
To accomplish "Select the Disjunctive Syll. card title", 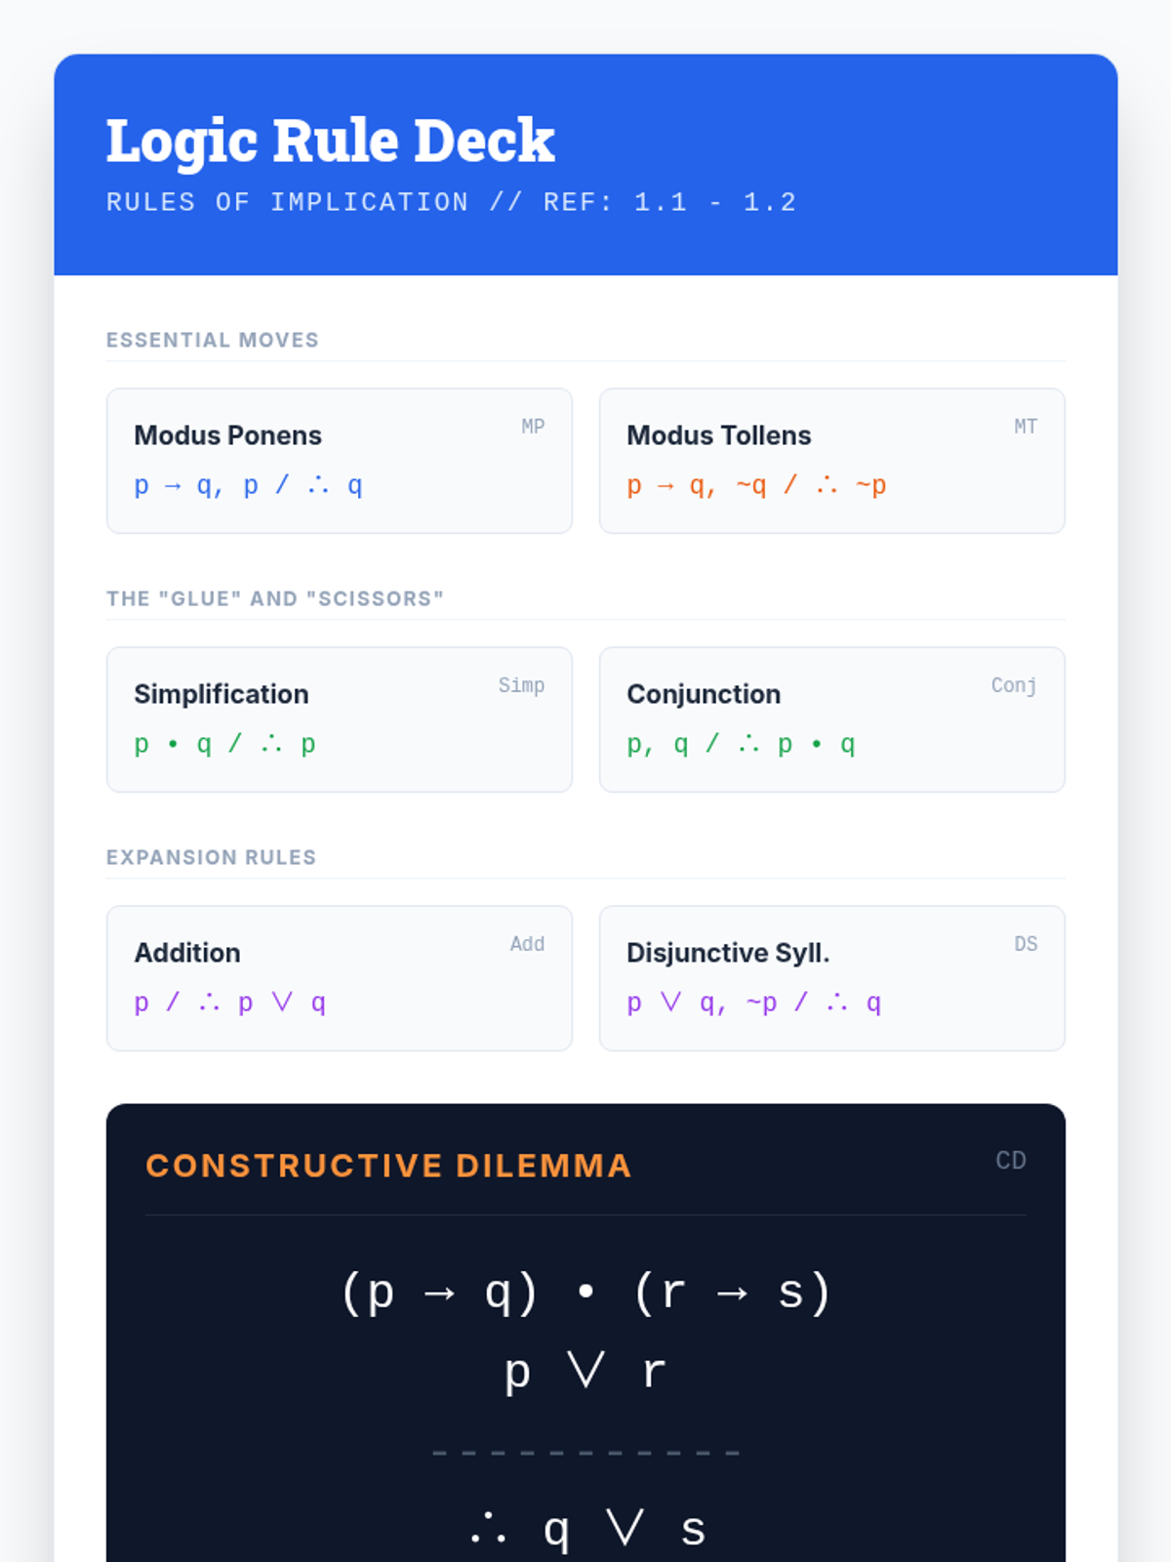I will [x=727, y=953].
